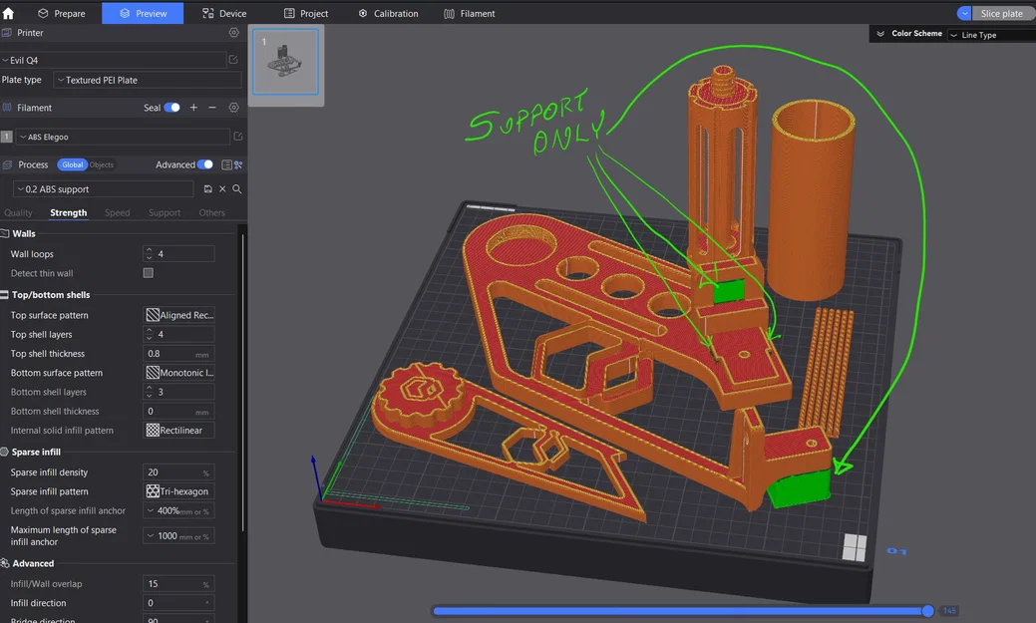Open the ABS Elegoo filament dropdown

(x=123, y=137)
